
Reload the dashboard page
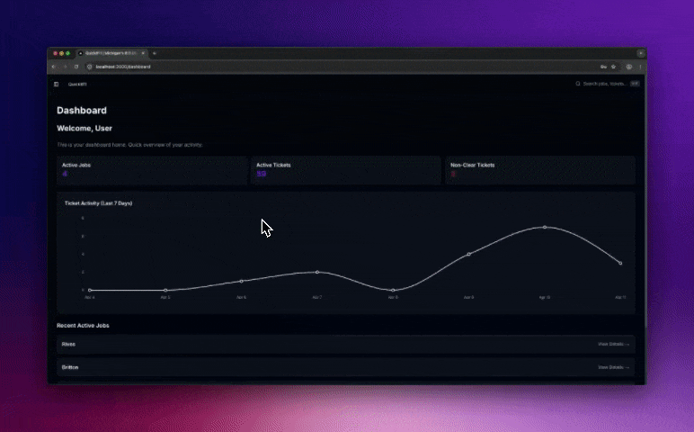[x=76, y=67]
